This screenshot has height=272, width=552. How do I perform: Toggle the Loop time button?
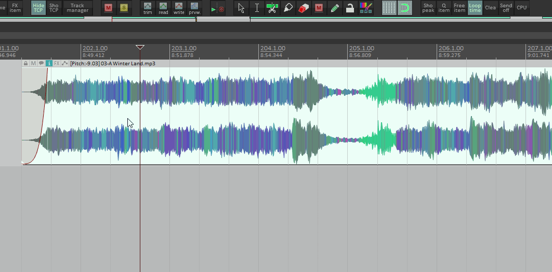pyautogui.click(x=475, y=8)
